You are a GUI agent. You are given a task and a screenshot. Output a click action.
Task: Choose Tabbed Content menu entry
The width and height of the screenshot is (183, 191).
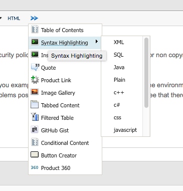pos(65,105)
